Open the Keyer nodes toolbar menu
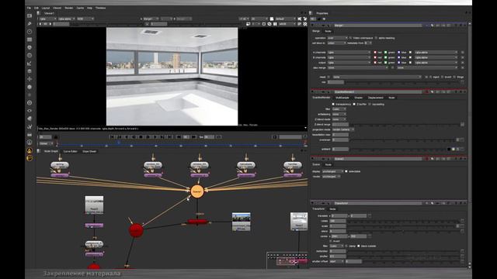Screen dimensions: 497x279 point(30,64)
